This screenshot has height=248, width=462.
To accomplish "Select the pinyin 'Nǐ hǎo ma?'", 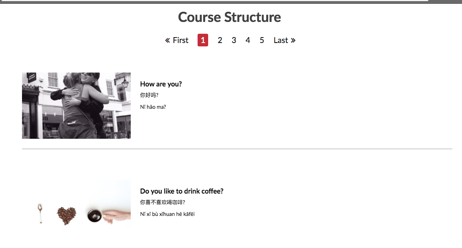I will (x=153, y=107).
